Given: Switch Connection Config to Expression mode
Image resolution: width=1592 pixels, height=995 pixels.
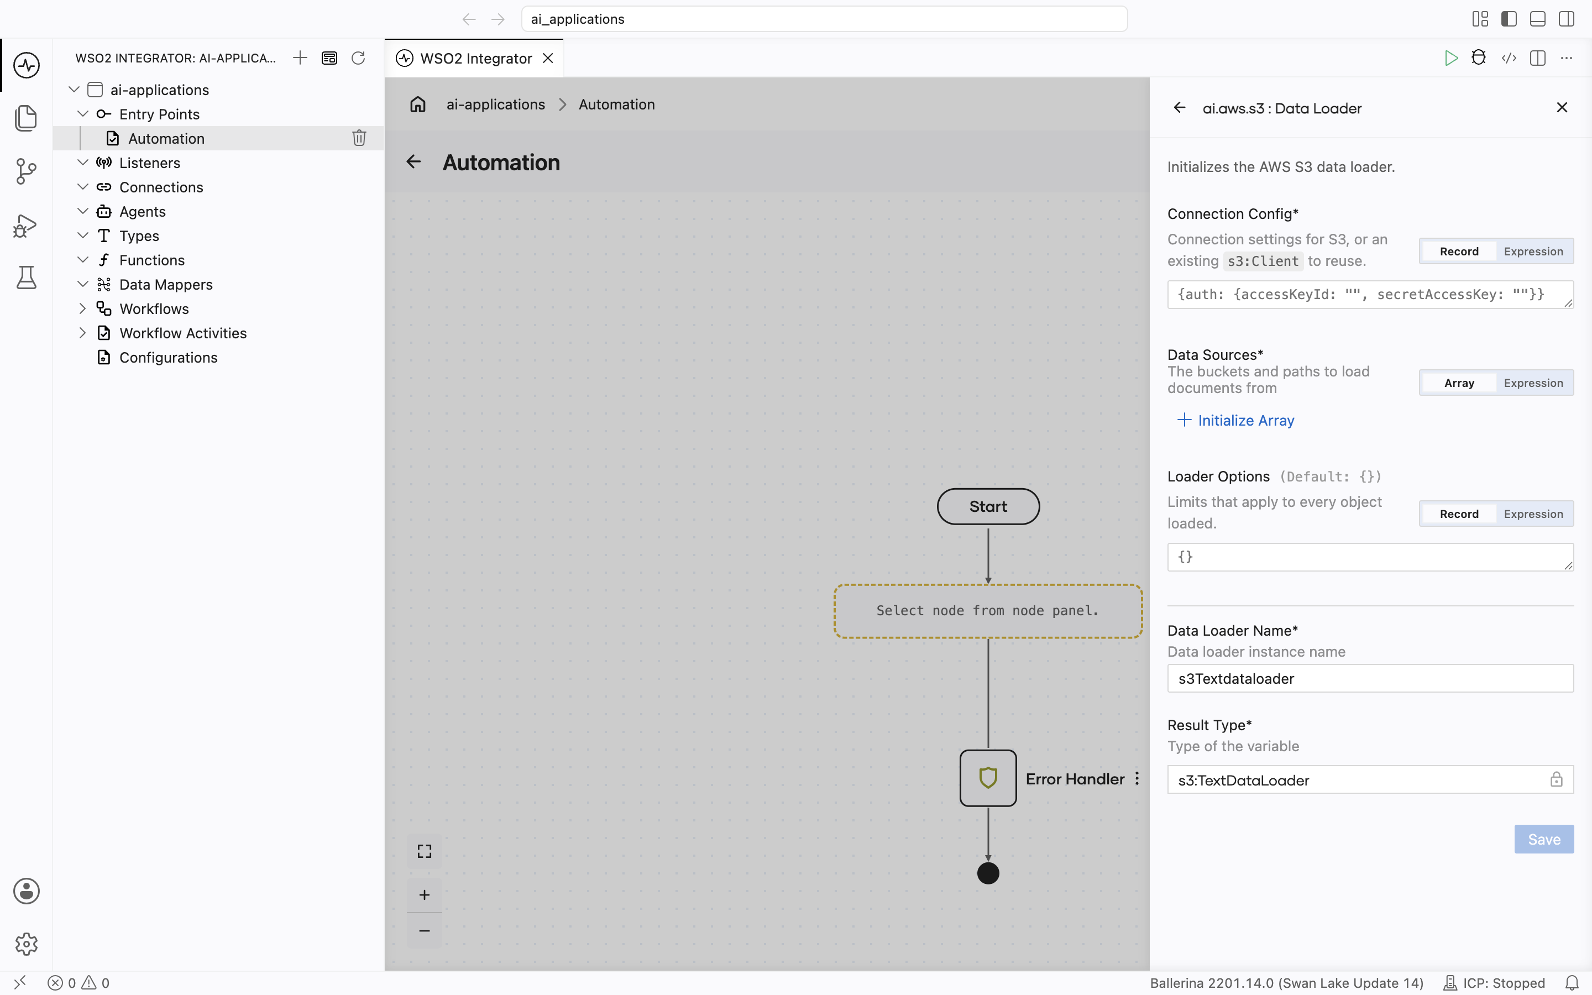Looking at the screenshot, I should point(1533,252).
